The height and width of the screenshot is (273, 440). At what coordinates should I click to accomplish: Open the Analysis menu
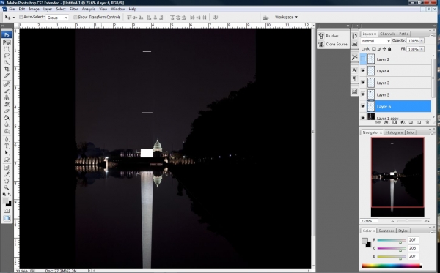pyautogui.click(x=89, y=9)
